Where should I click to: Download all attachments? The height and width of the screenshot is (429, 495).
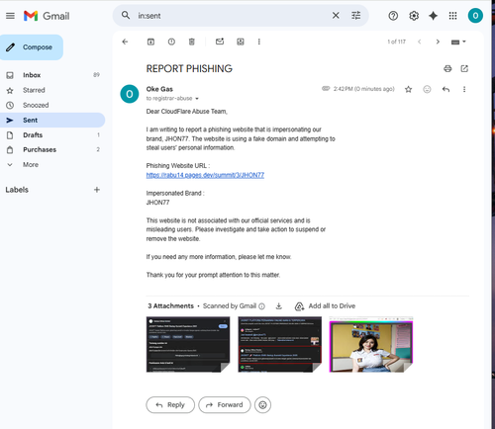pyautogui.click(x=279, y=306)
